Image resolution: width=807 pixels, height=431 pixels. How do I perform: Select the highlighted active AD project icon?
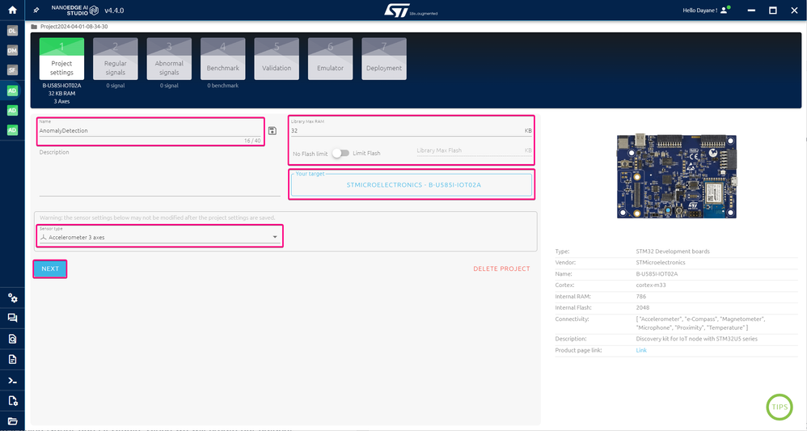pyautogui.click(x=12, y=91)
